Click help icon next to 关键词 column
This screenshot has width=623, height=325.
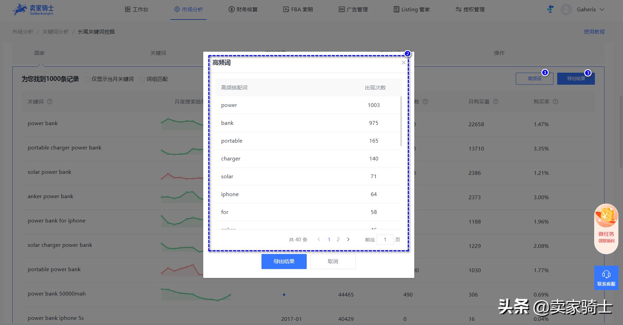click(50, 101)
